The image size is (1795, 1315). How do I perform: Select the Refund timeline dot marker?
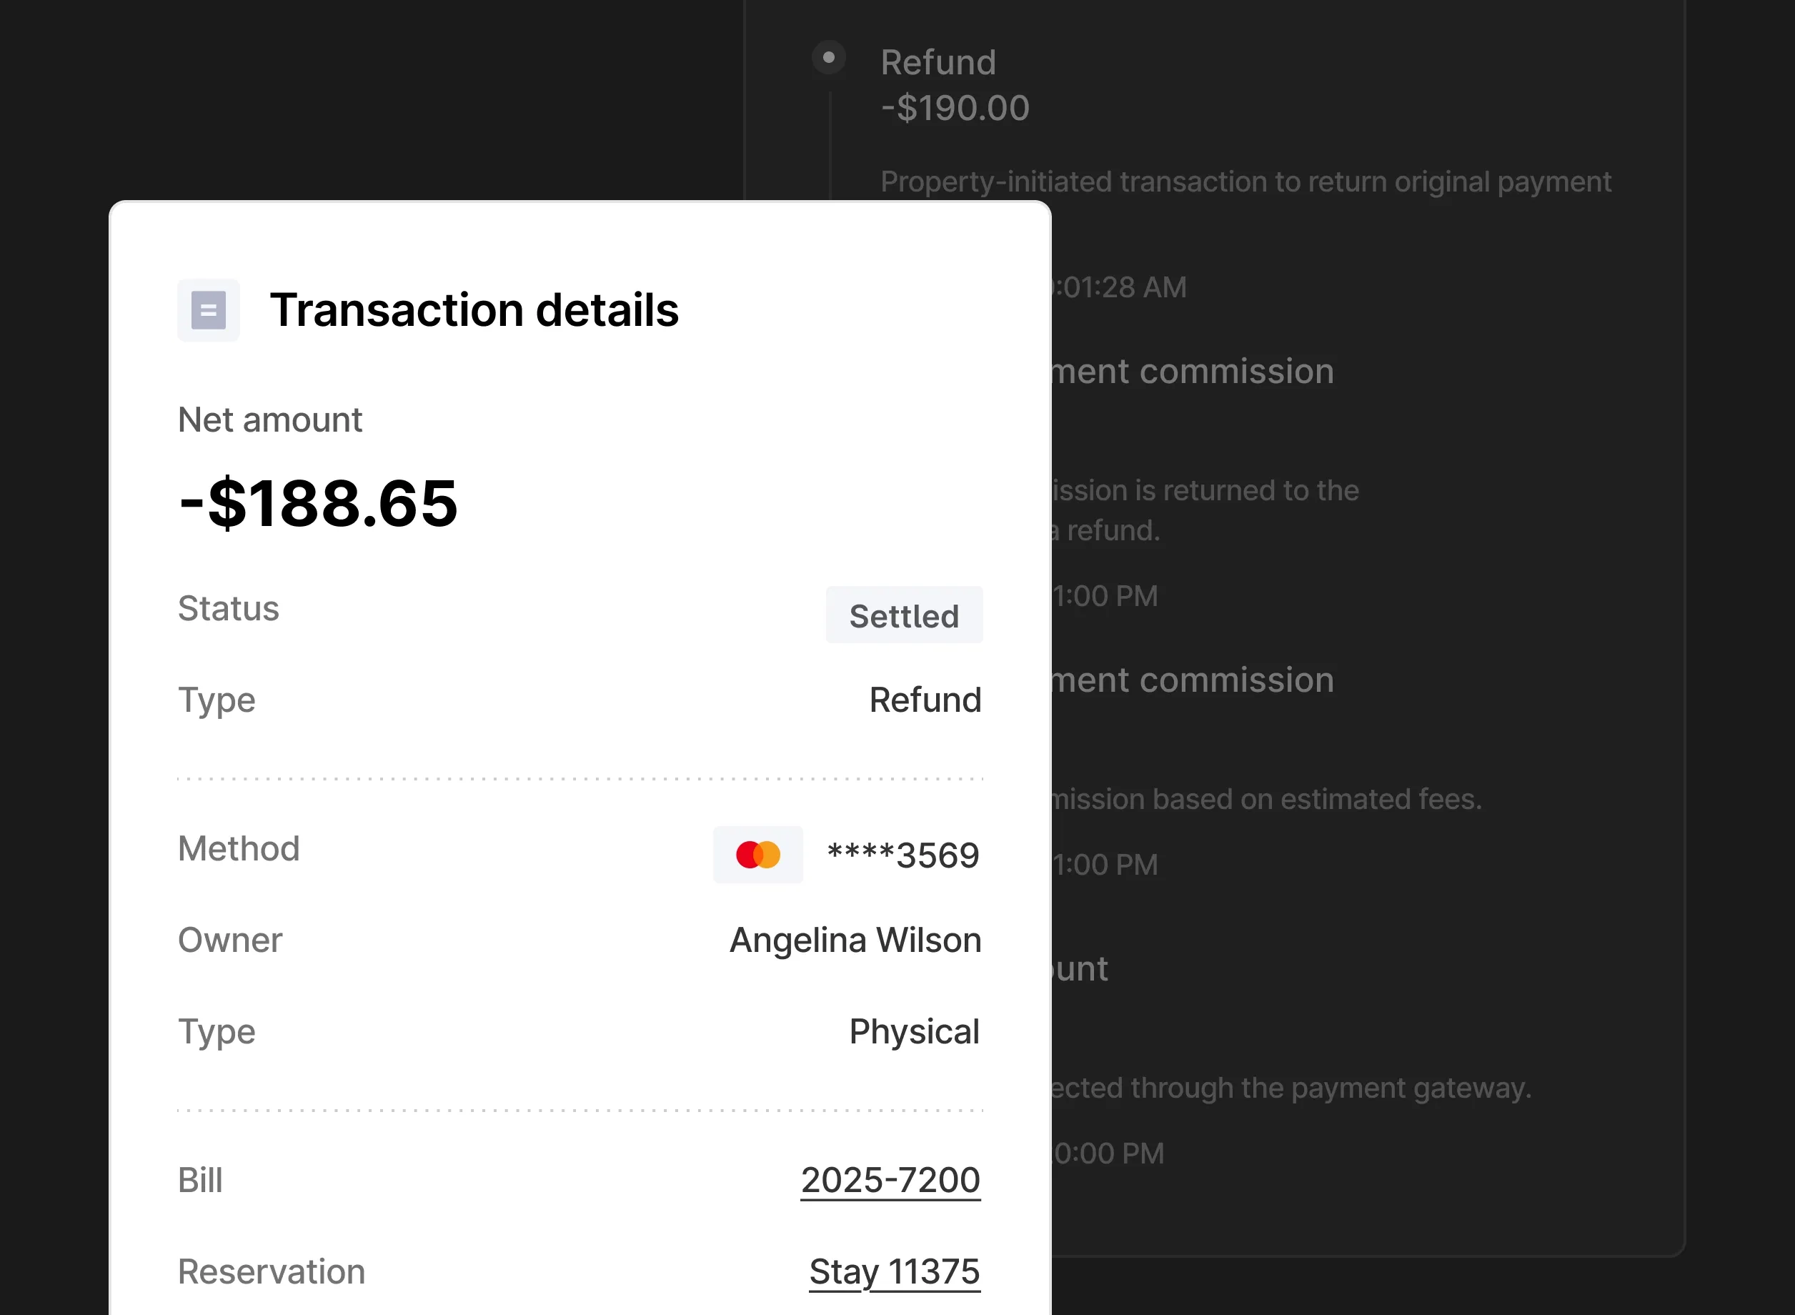[827, 56]
